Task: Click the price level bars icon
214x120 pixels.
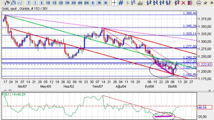Action: point(134,3)
